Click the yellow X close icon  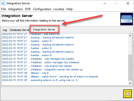(127, 94)
